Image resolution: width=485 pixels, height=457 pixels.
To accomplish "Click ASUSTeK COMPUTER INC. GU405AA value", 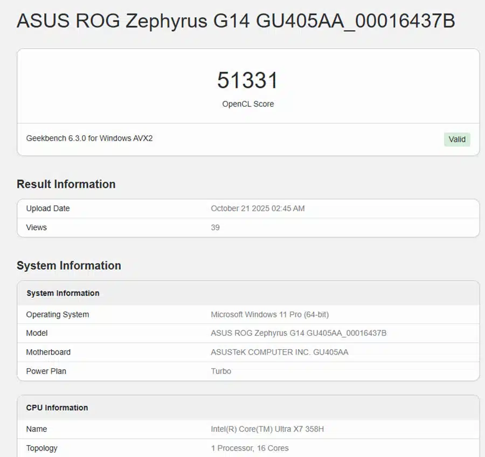I will click(279, 352).
